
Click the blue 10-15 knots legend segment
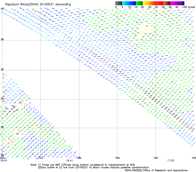click(132, 3)
